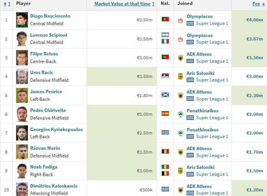Open Super League 1 link under Panathinaikos, row 6

point(212,118)
